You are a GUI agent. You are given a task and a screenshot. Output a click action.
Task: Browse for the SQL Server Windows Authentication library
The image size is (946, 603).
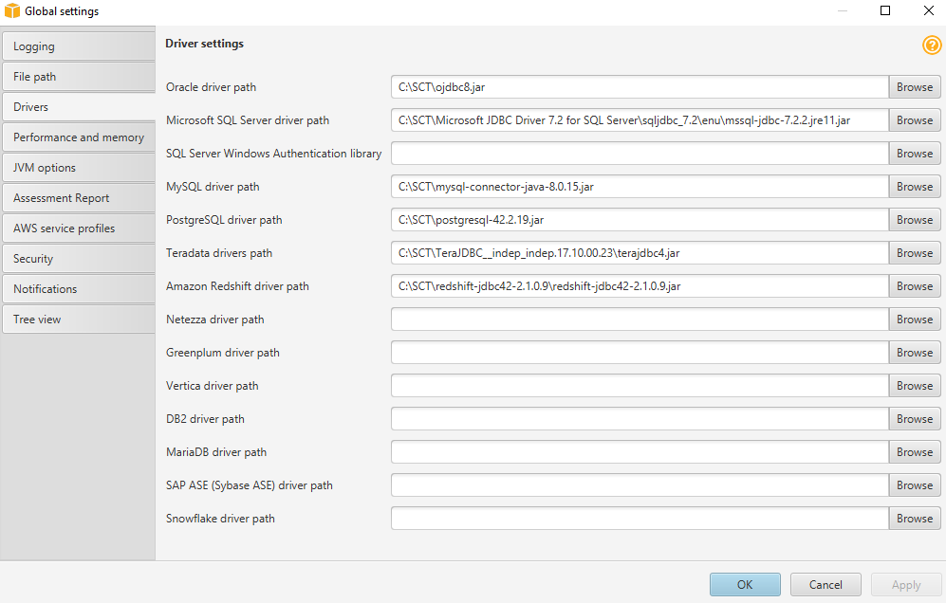pos(914,153)
